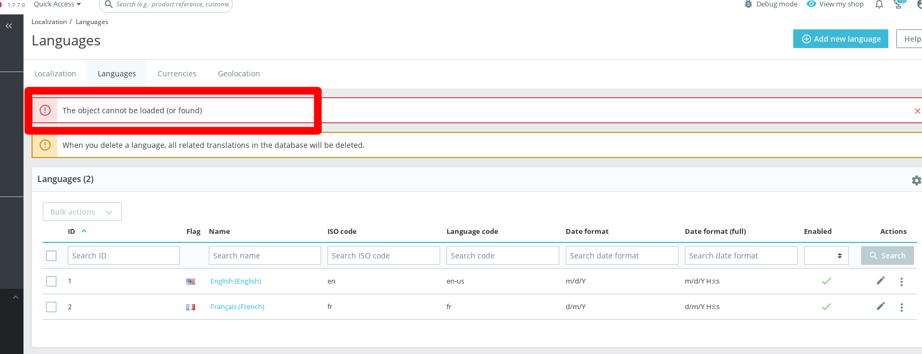Open the Enabled filter select dropdown
Screen dimensions: 922x354
(826, 255)
